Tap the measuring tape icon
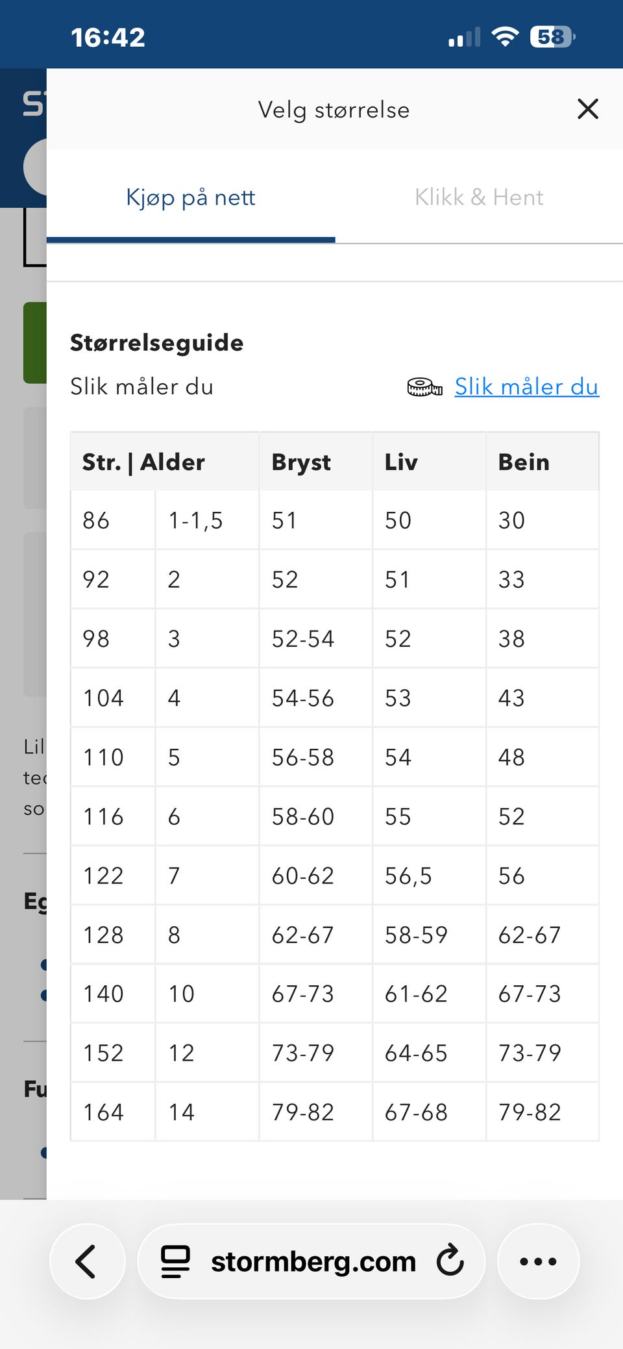The height and width of the screenshot is (1349, 623). (x=424, y=387)
